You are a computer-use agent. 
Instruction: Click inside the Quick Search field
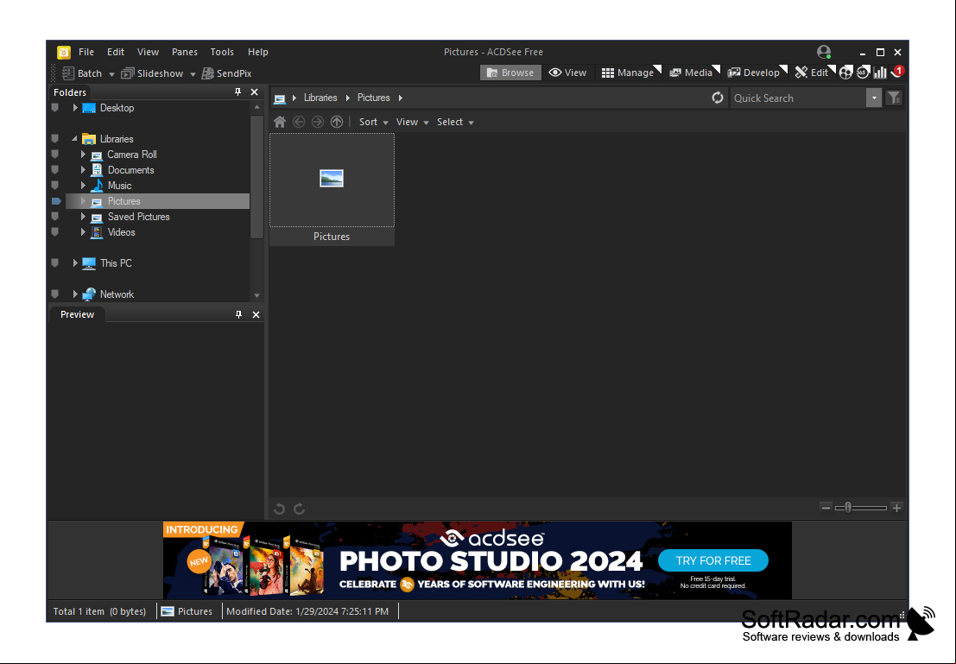(798, 98)
